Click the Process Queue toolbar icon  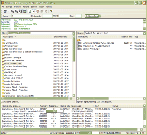tap(34, 11)
